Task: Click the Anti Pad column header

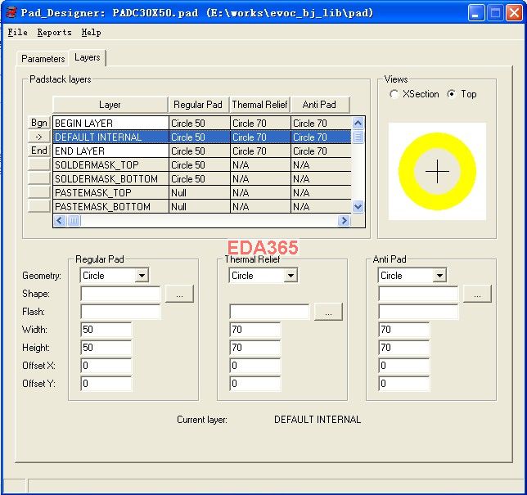Action: click(319, 105)
